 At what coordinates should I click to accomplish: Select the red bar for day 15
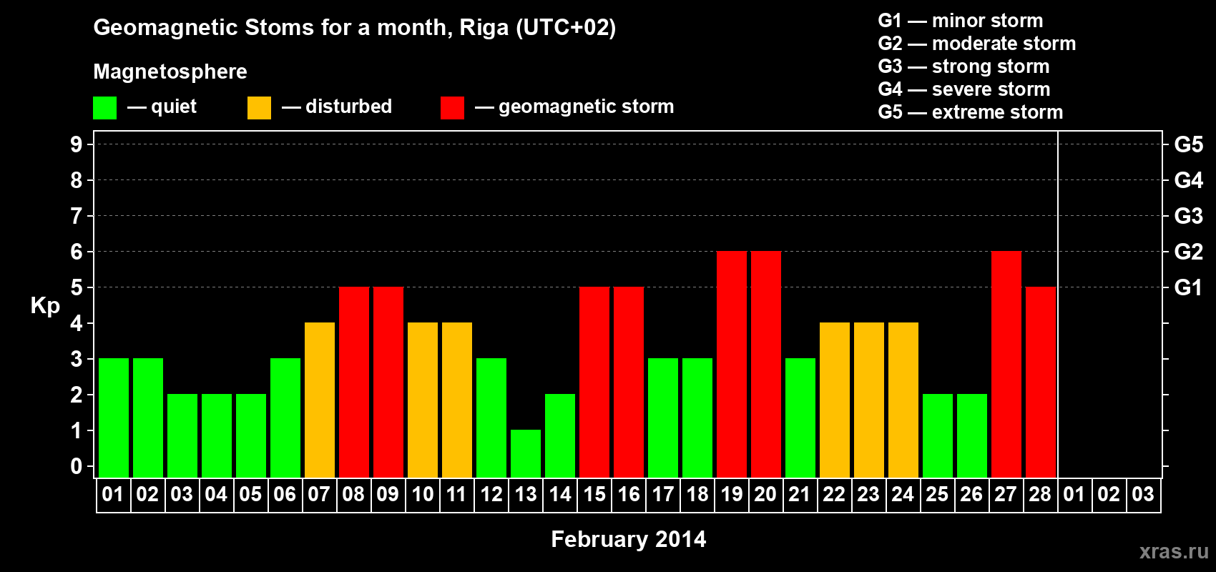594,382
